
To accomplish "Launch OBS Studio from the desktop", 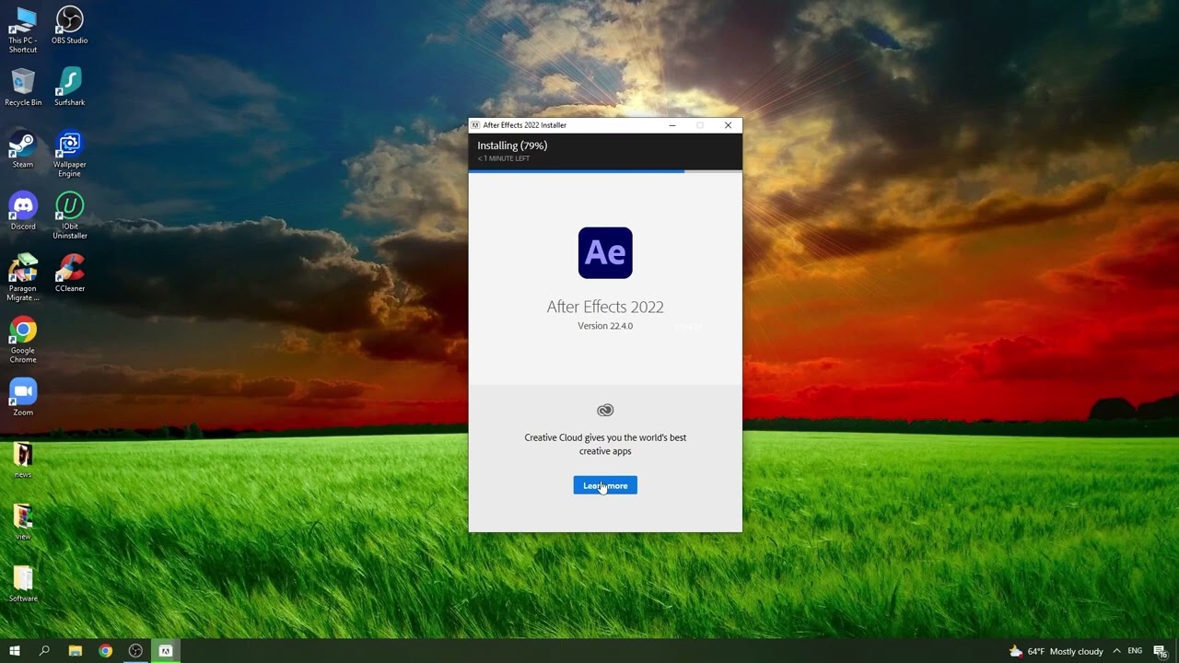I will (x=70, y=25).
